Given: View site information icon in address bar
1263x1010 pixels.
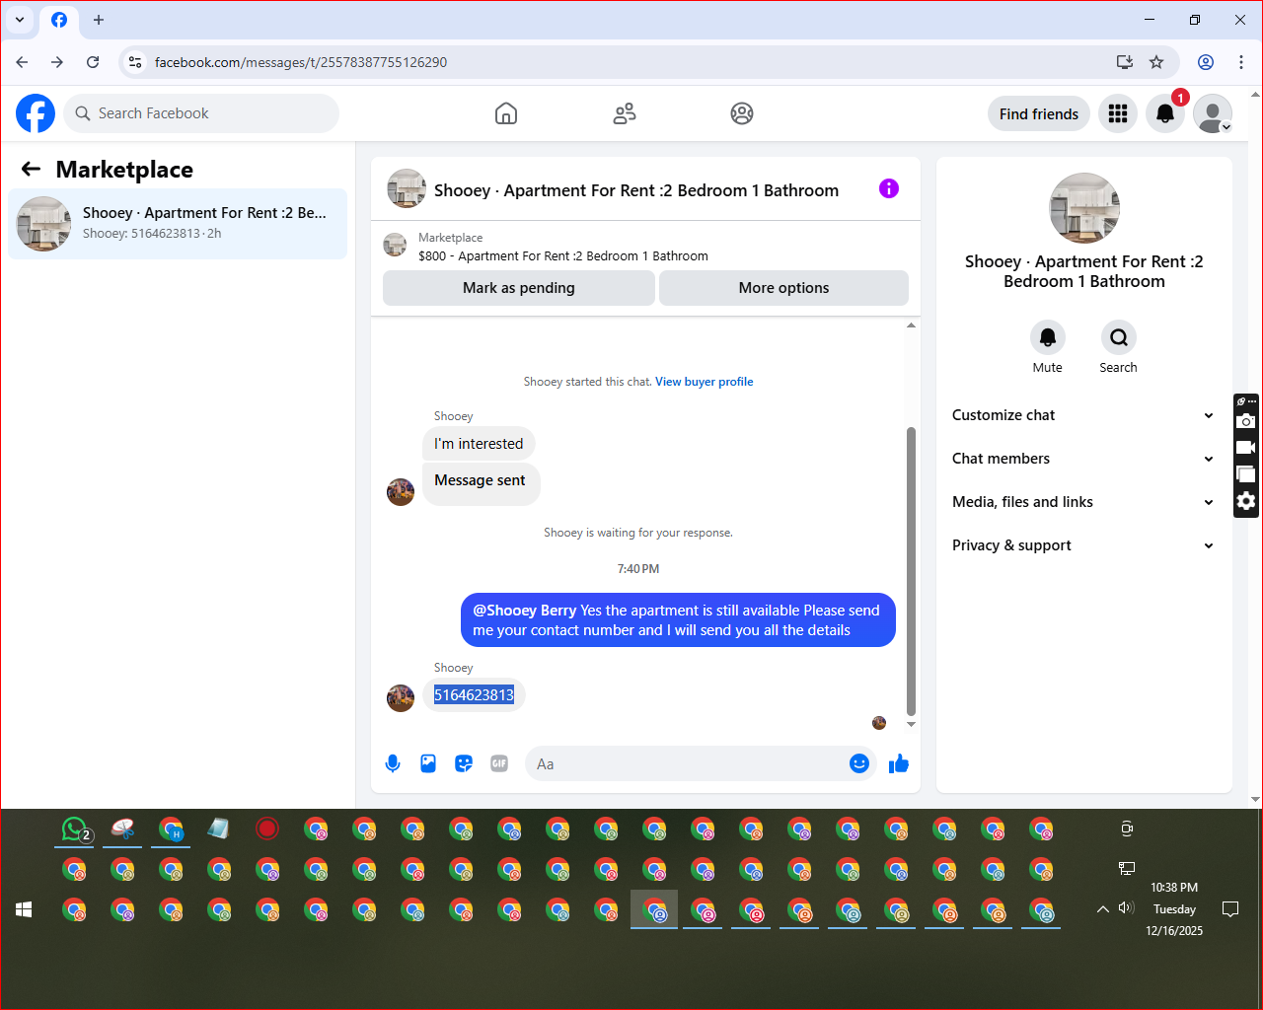Looking at the screenshot, I should [x=136, y=62].
